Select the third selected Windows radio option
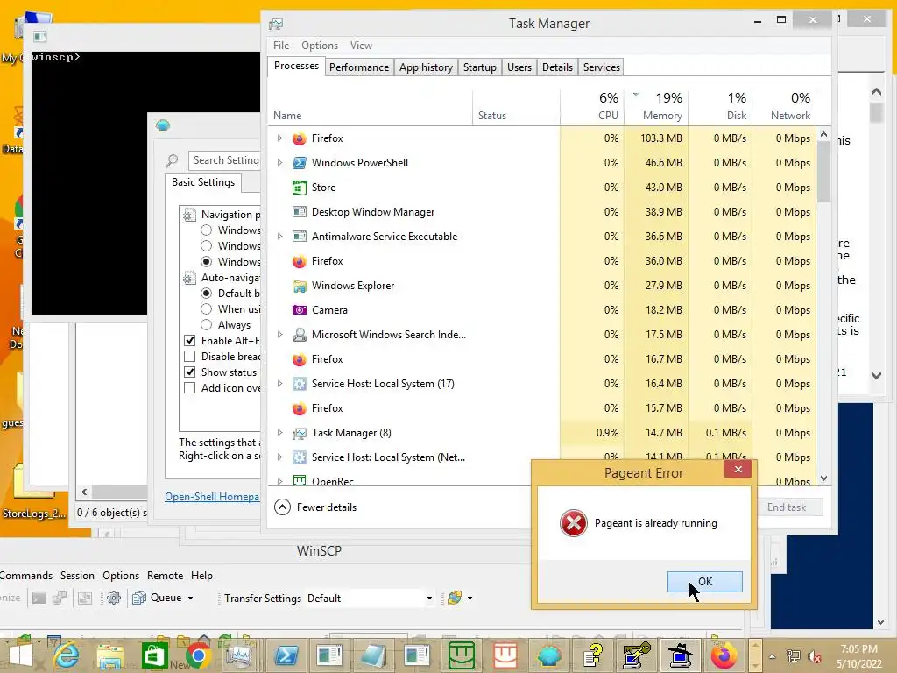This screenshot has height=673, width=897. tap(207, 261)
